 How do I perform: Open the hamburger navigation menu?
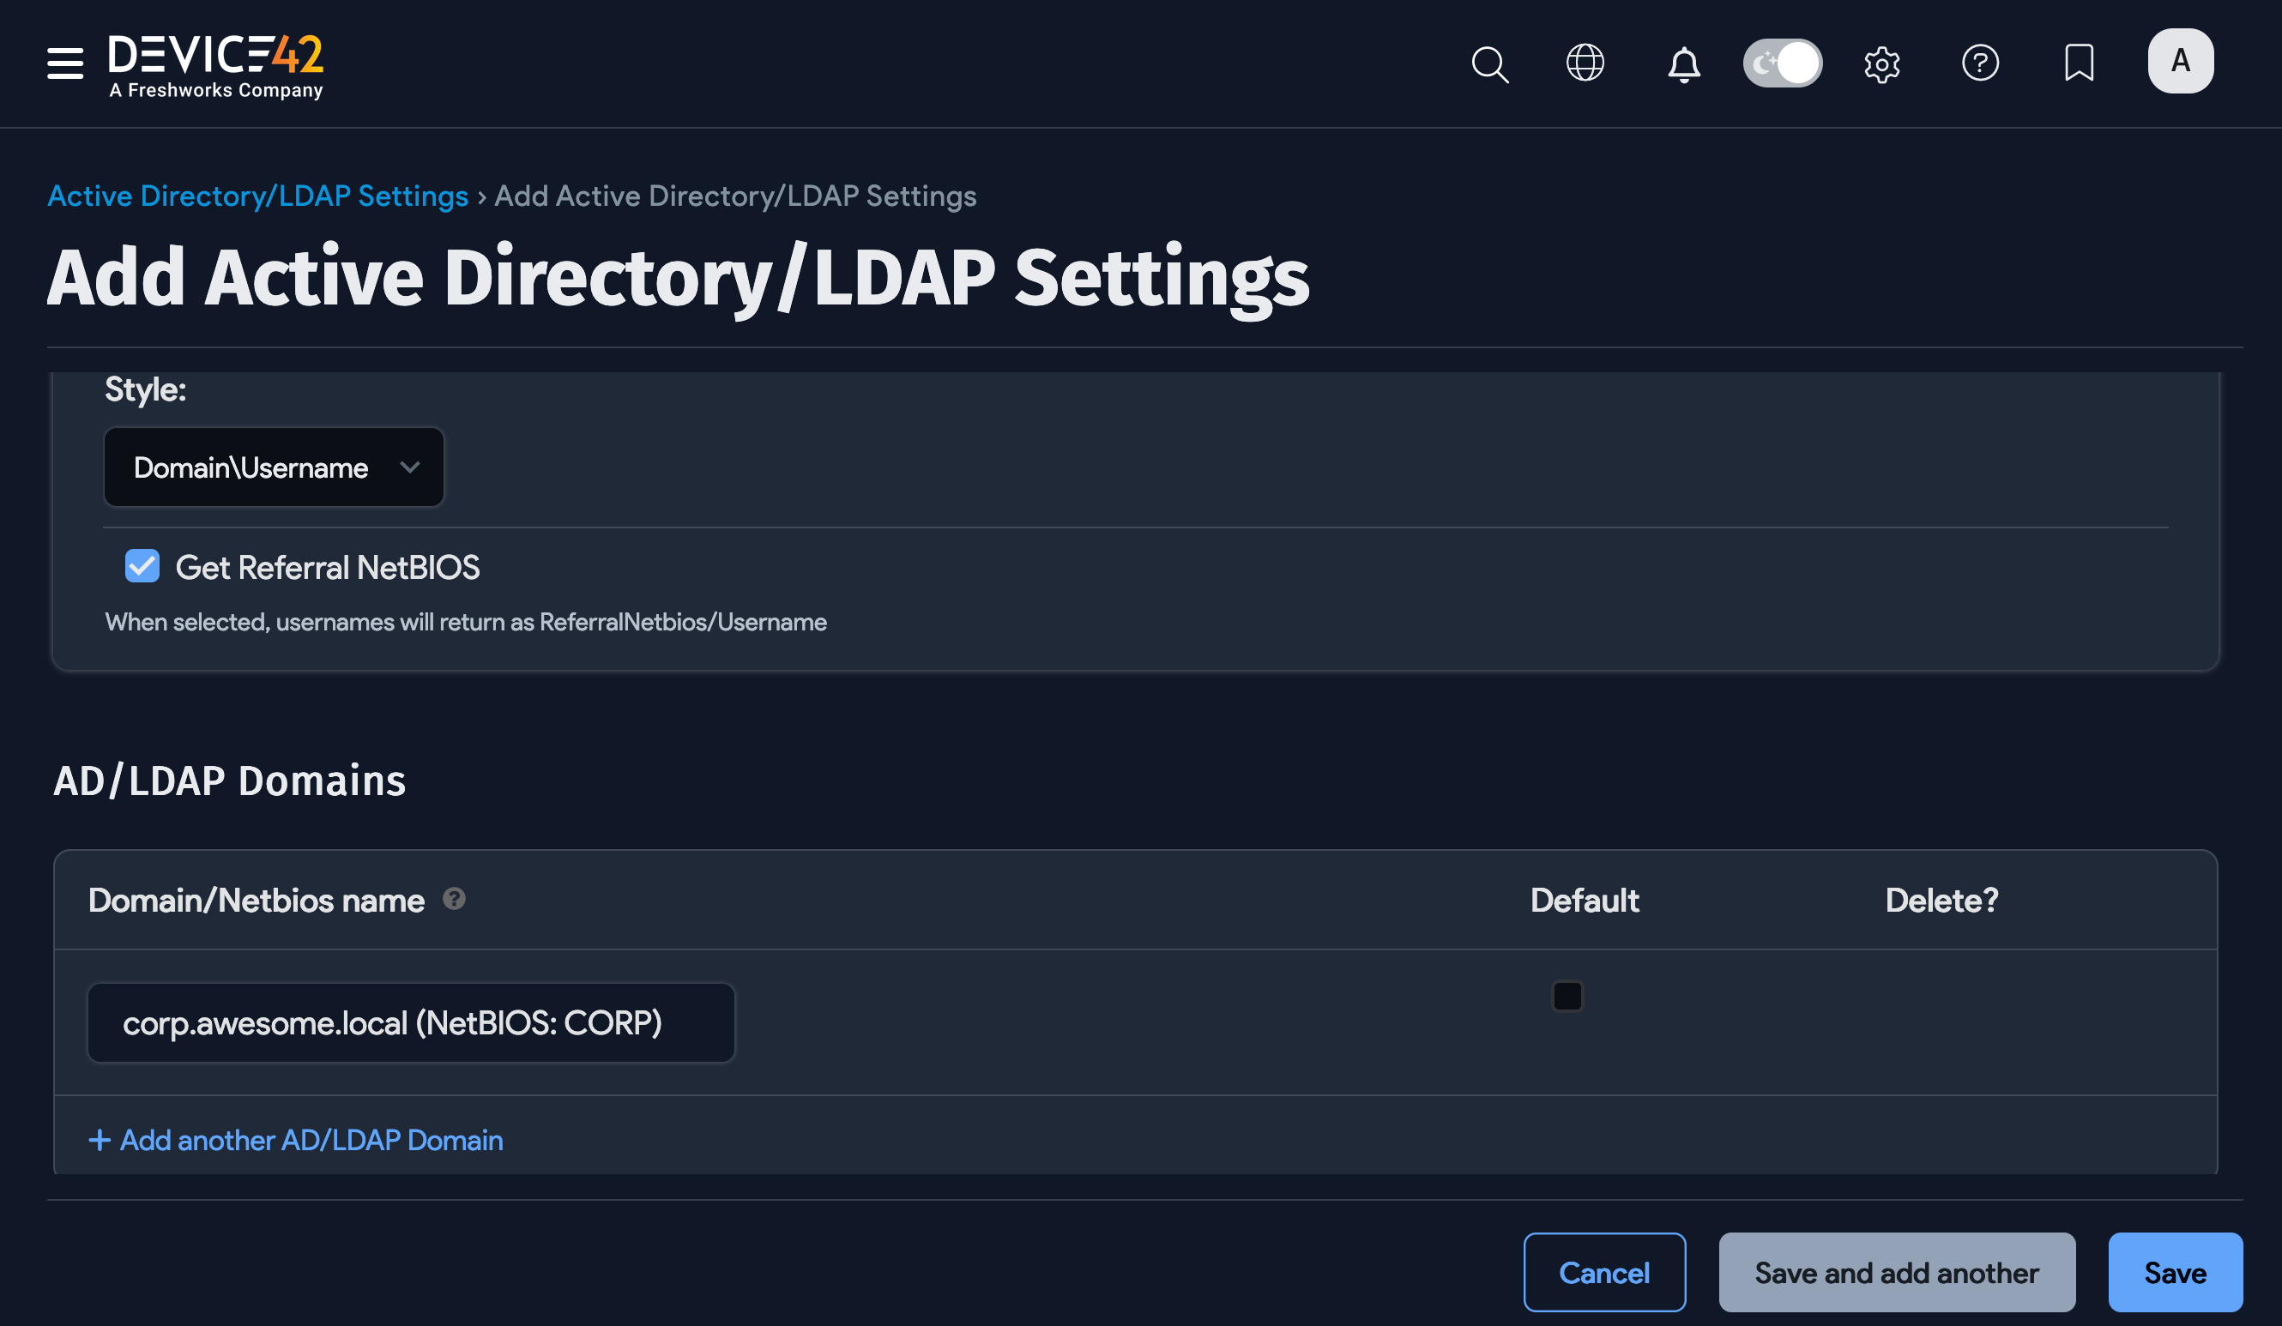pos(64,63)
